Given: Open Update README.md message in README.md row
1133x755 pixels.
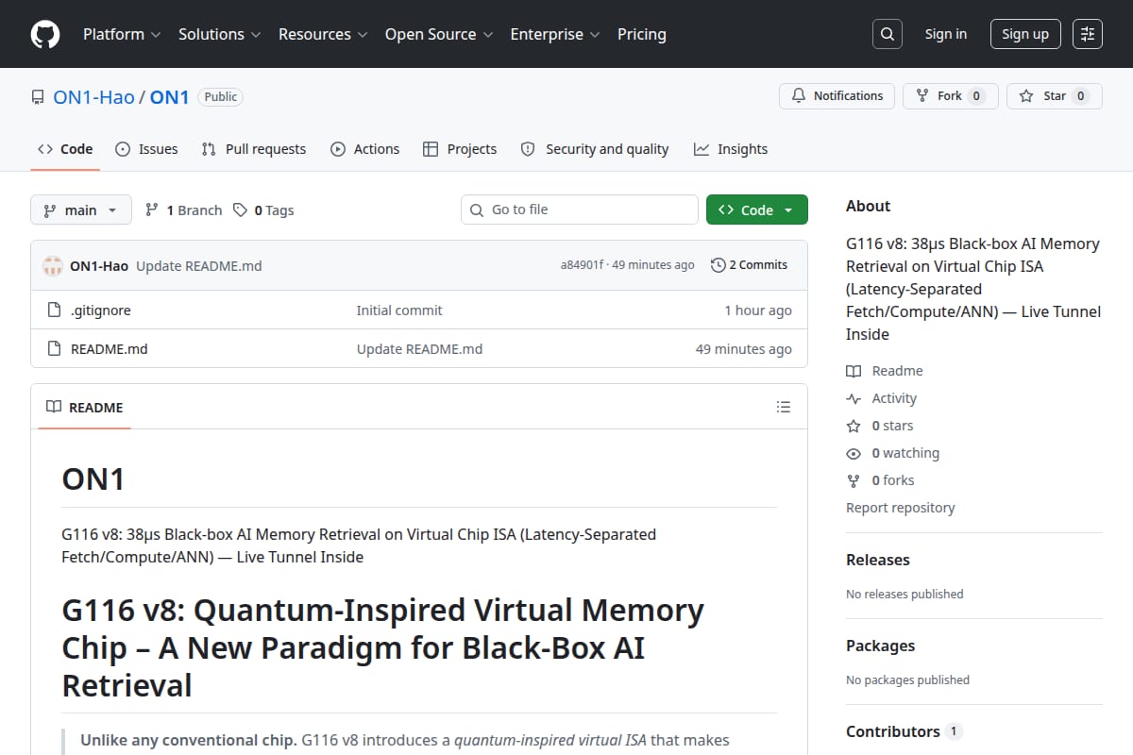Looking at the screenshot, I should click(x=419, y=349).
